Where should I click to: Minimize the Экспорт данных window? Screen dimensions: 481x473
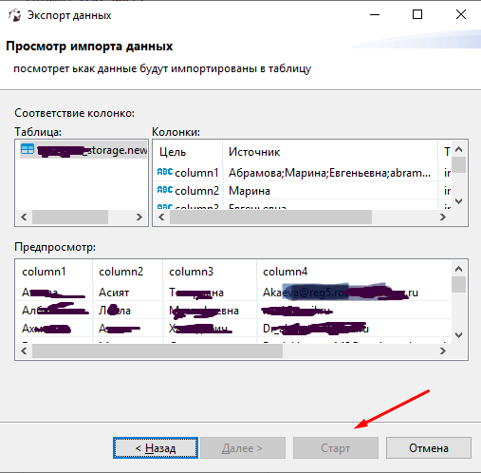tap(375, 14)
